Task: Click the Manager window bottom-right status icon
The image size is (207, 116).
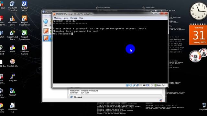Action: (x=161, y=100)
